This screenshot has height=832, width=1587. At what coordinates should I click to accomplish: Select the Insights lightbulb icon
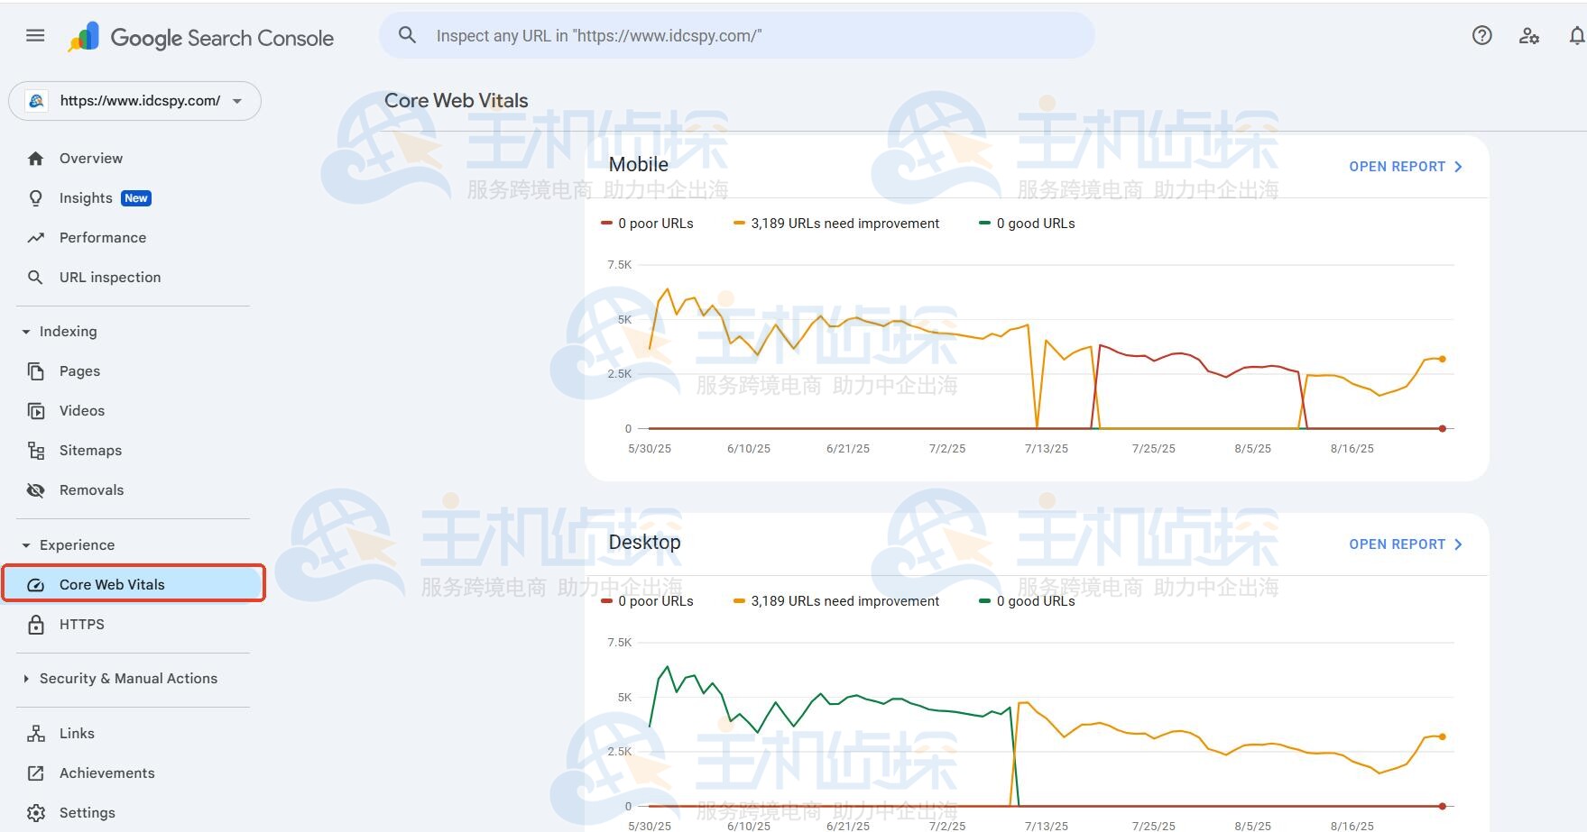pyautogui.click(x=35, y=197)
